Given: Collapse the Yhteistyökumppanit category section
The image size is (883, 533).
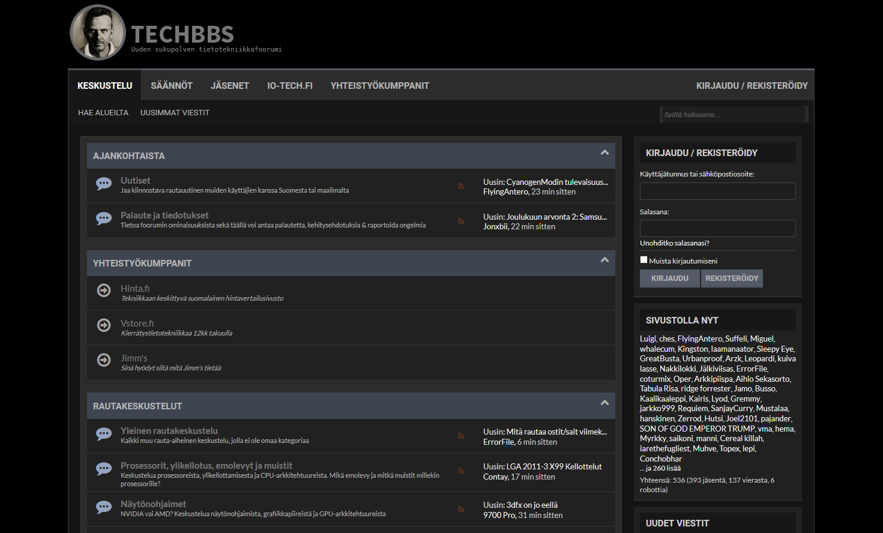Looking at the screenshot, I should [604, 260].
